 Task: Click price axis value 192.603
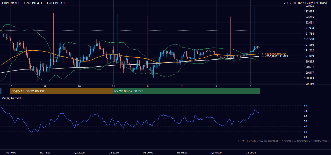309,6
